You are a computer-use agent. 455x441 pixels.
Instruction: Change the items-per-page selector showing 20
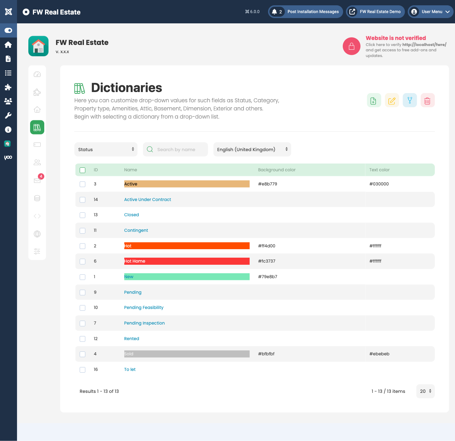click(425, 391)
